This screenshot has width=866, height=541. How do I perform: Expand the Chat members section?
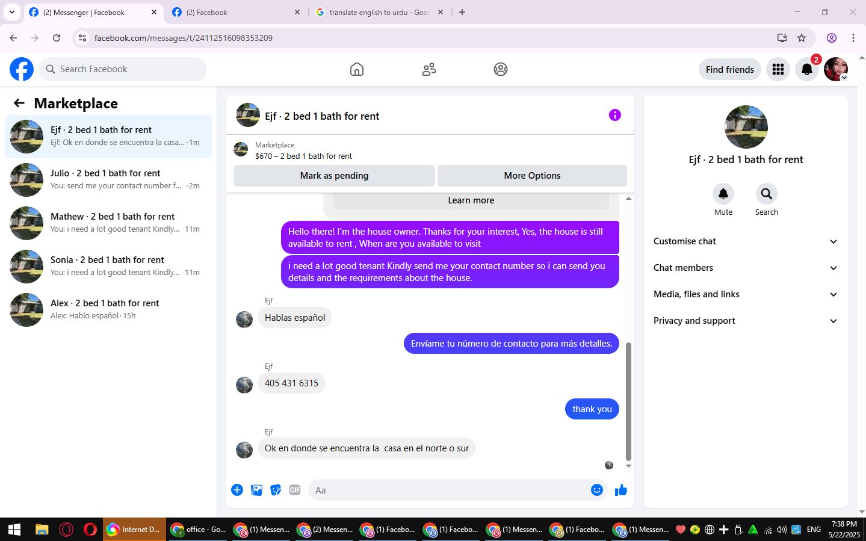(x=746, y=268)
